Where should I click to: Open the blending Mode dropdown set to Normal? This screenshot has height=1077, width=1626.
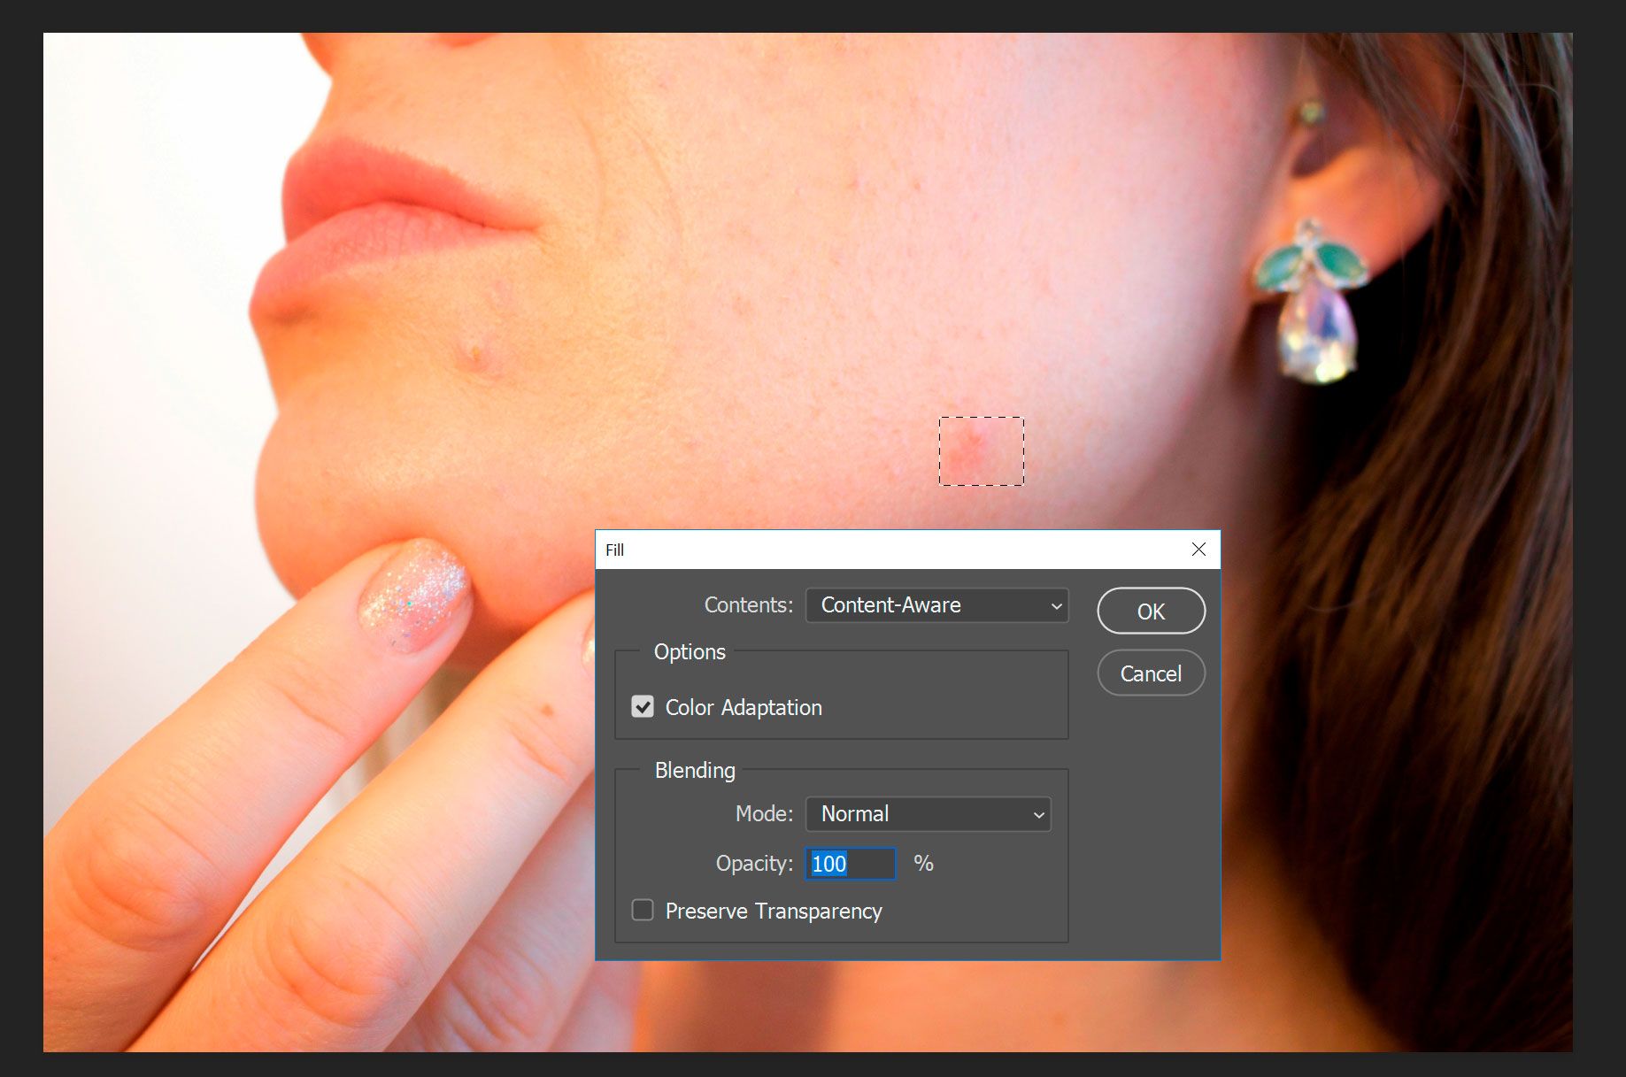pyautogui.click(x=928, y=814)
